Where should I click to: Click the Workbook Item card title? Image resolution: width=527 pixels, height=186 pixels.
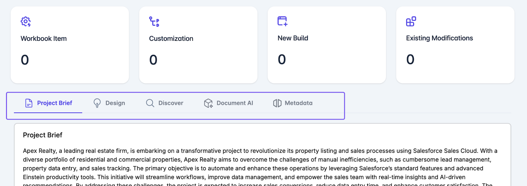pyautogui.click(x=44, y=38)
